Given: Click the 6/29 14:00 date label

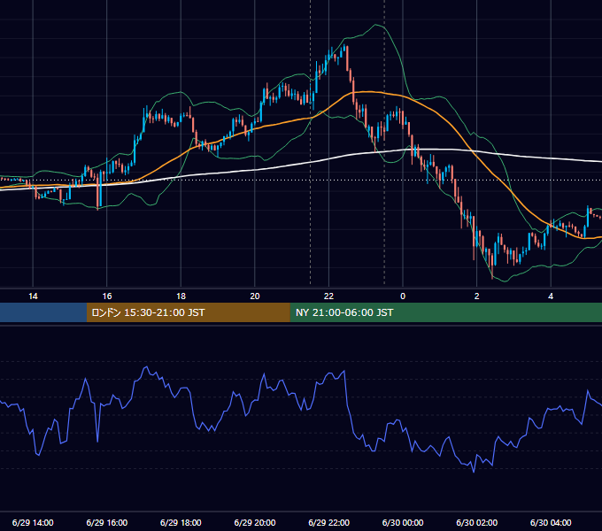Looking at the screenshot, I should pos(33,522).
